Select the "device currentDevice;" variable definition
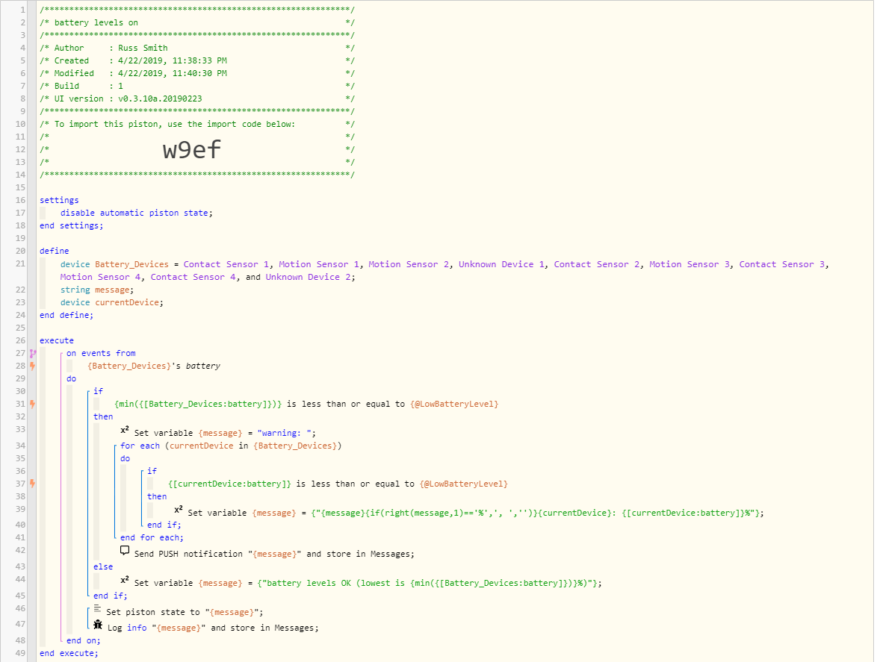Screen dimensions: 880x662 point(112,303)
